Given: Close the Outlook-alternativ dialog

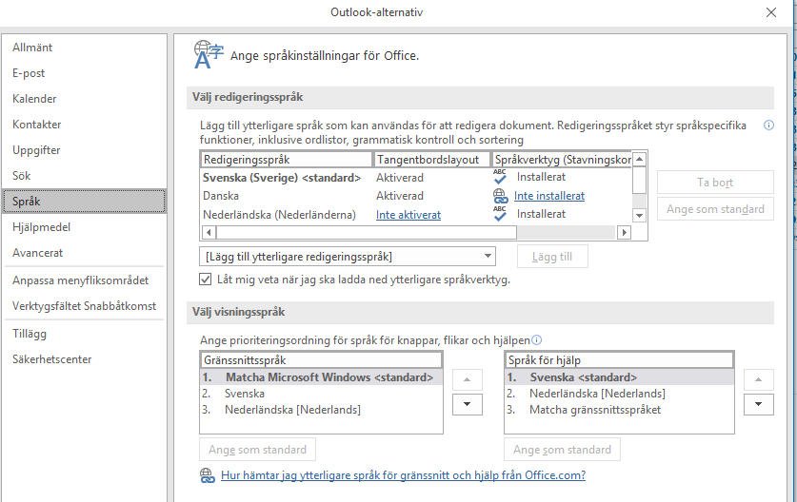Looking at the screenshot, I should [771, 12].
